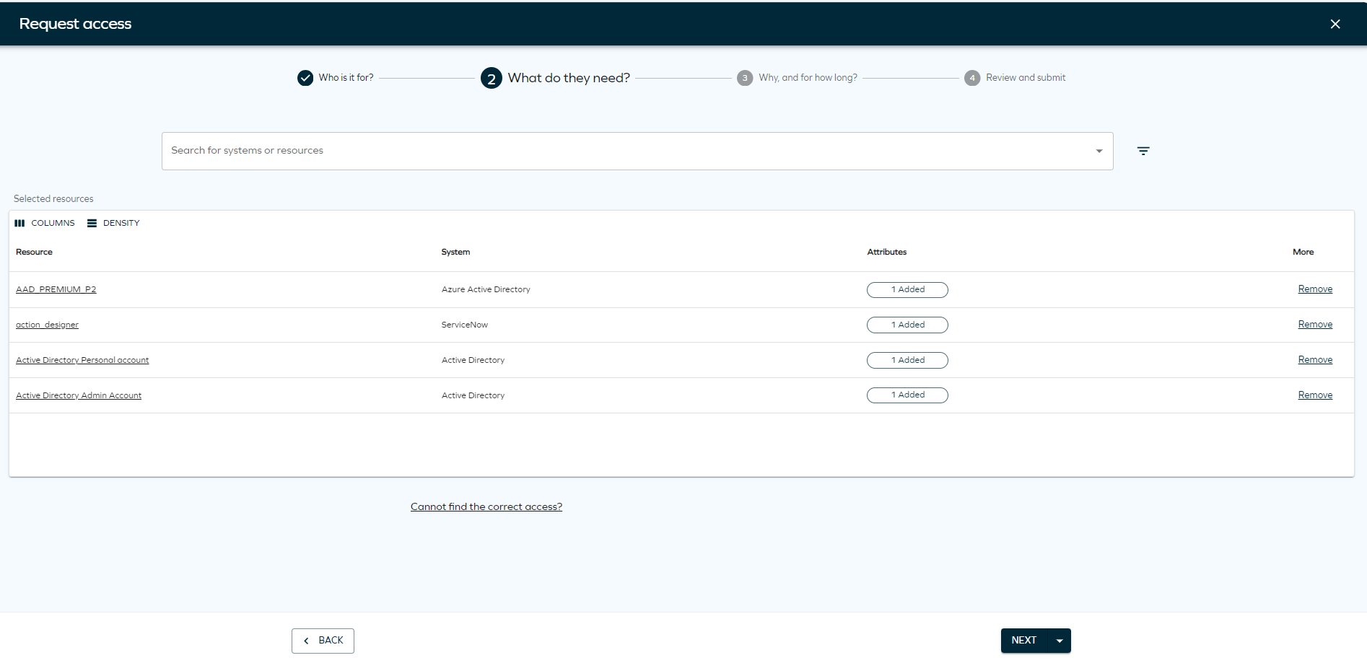Click 1 Added for AAD_PREMIUM_P2

(907, 289)
